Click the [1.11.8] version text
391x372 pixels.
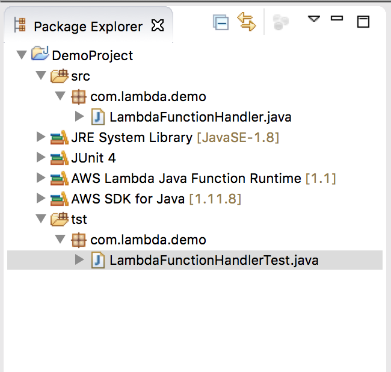click(x=215, y=199)
